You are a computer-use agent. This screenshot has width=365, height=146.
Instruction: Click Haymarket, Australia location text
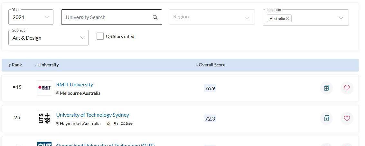click(x=78, y=123)
